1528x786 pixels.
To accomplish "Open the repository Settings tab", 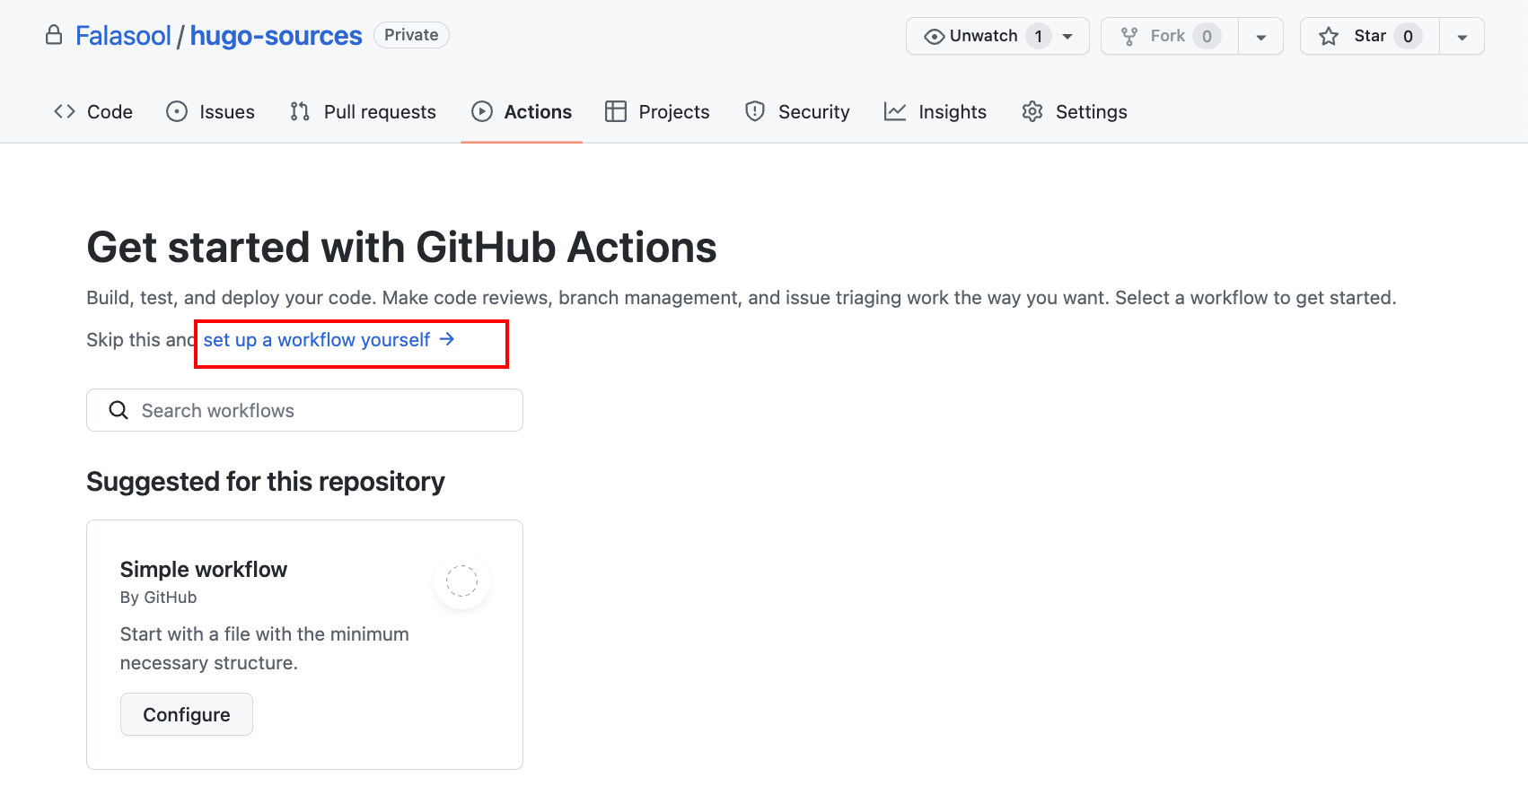I will pos(1075,111).
